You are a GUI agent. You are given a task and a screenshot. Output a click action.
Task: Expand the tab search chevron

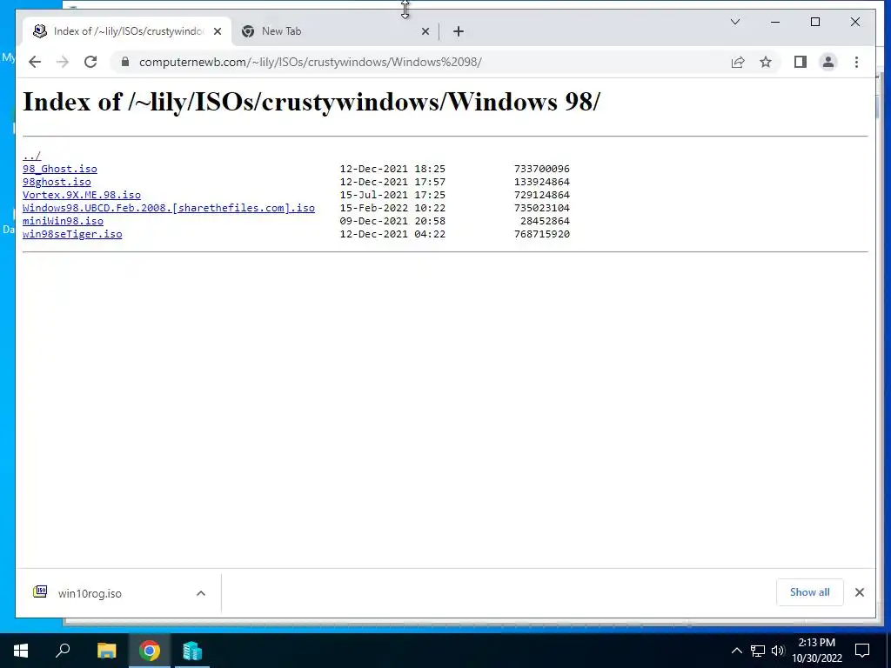click(x=734, y=22)
